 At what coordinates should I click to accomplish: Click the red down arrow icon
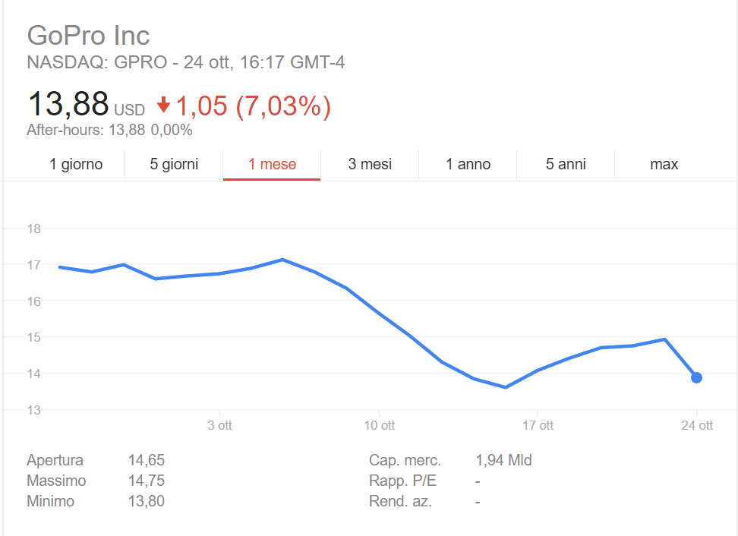point(164,104)
